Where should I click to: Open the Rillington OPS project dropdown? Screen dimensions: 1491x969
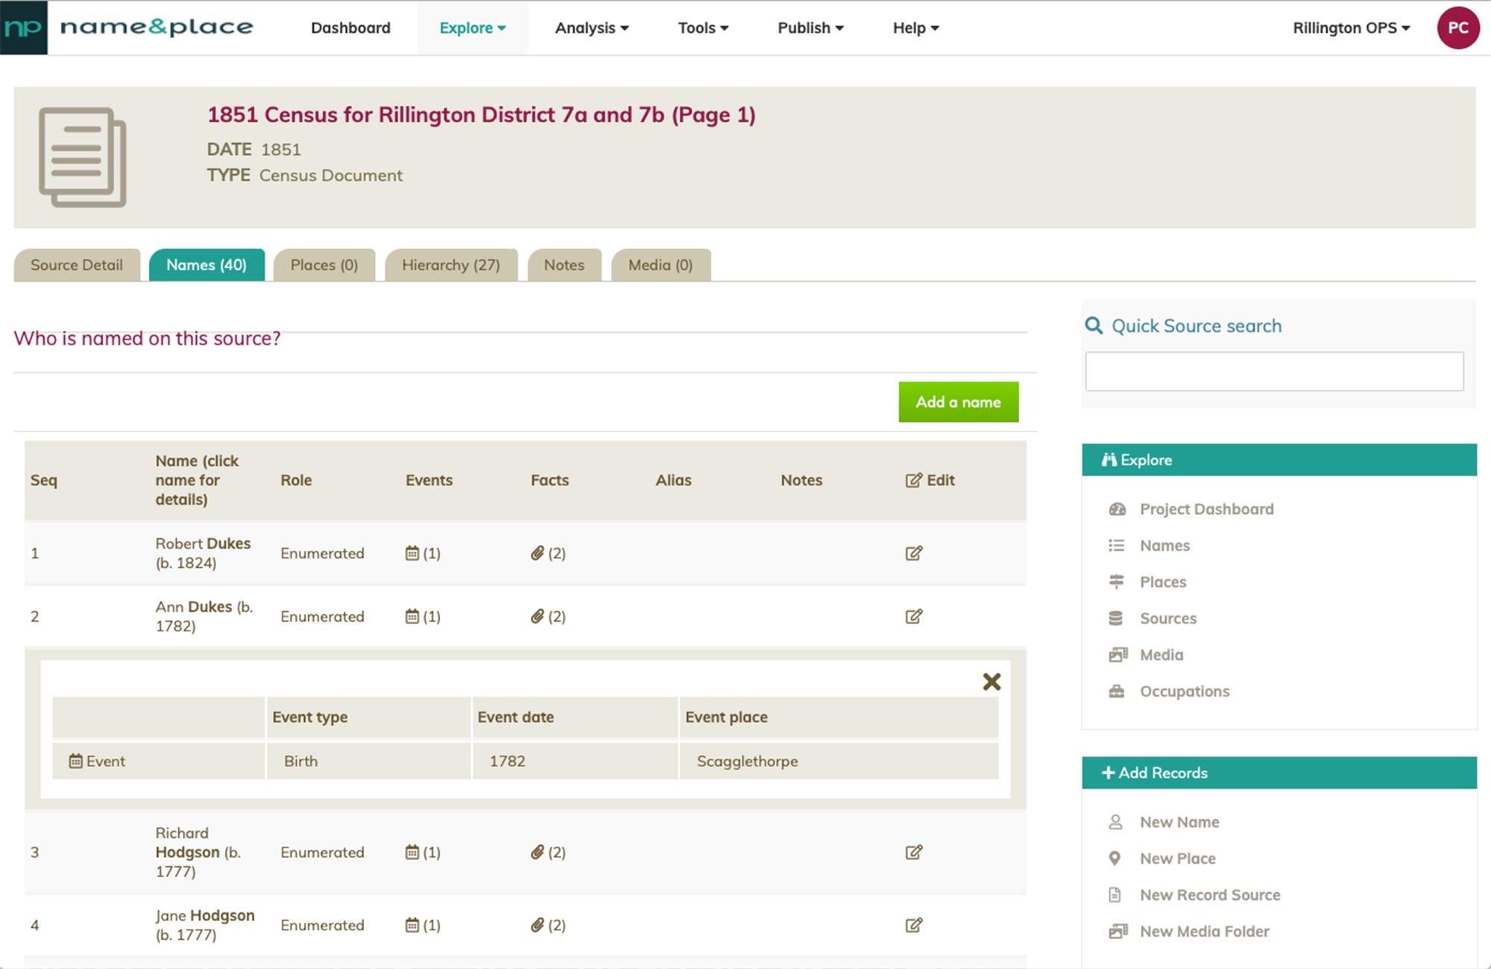coord(1352,28)
